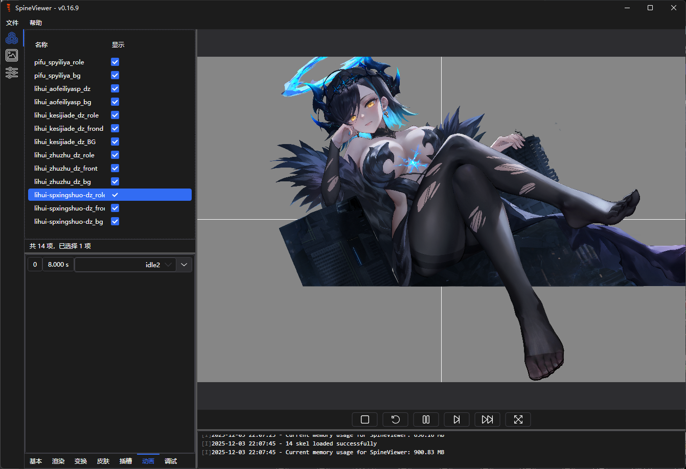Click the fast forward button
Viewport: 686px width, 469px height.
click(x=488, y=419)
